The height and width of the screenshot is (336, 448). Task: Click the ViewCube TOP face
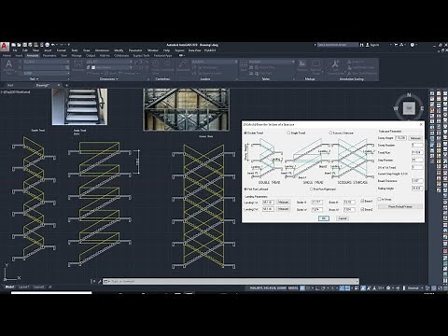pyautogui.click(x=409, y=108)
